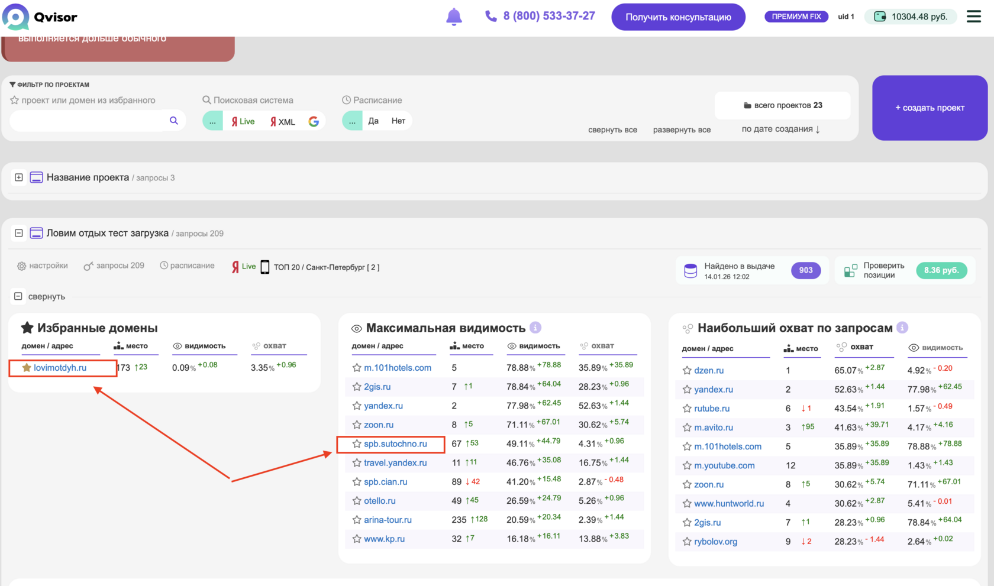Viewport: 994px width, 586px height.
Task: Open the notifications bell
Action: tap(454, 17)
